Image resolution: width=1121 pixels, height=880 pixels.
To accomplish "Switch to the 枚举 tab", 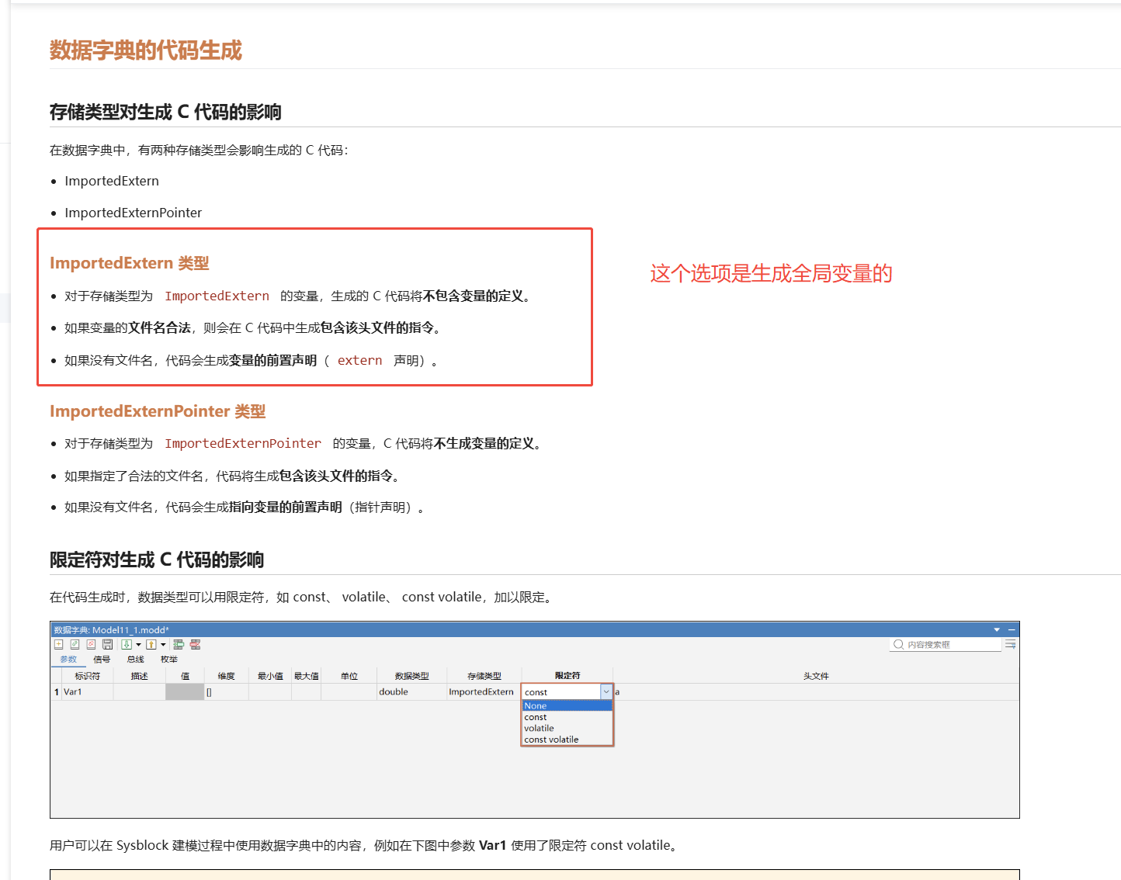I will tap(169, 660).
